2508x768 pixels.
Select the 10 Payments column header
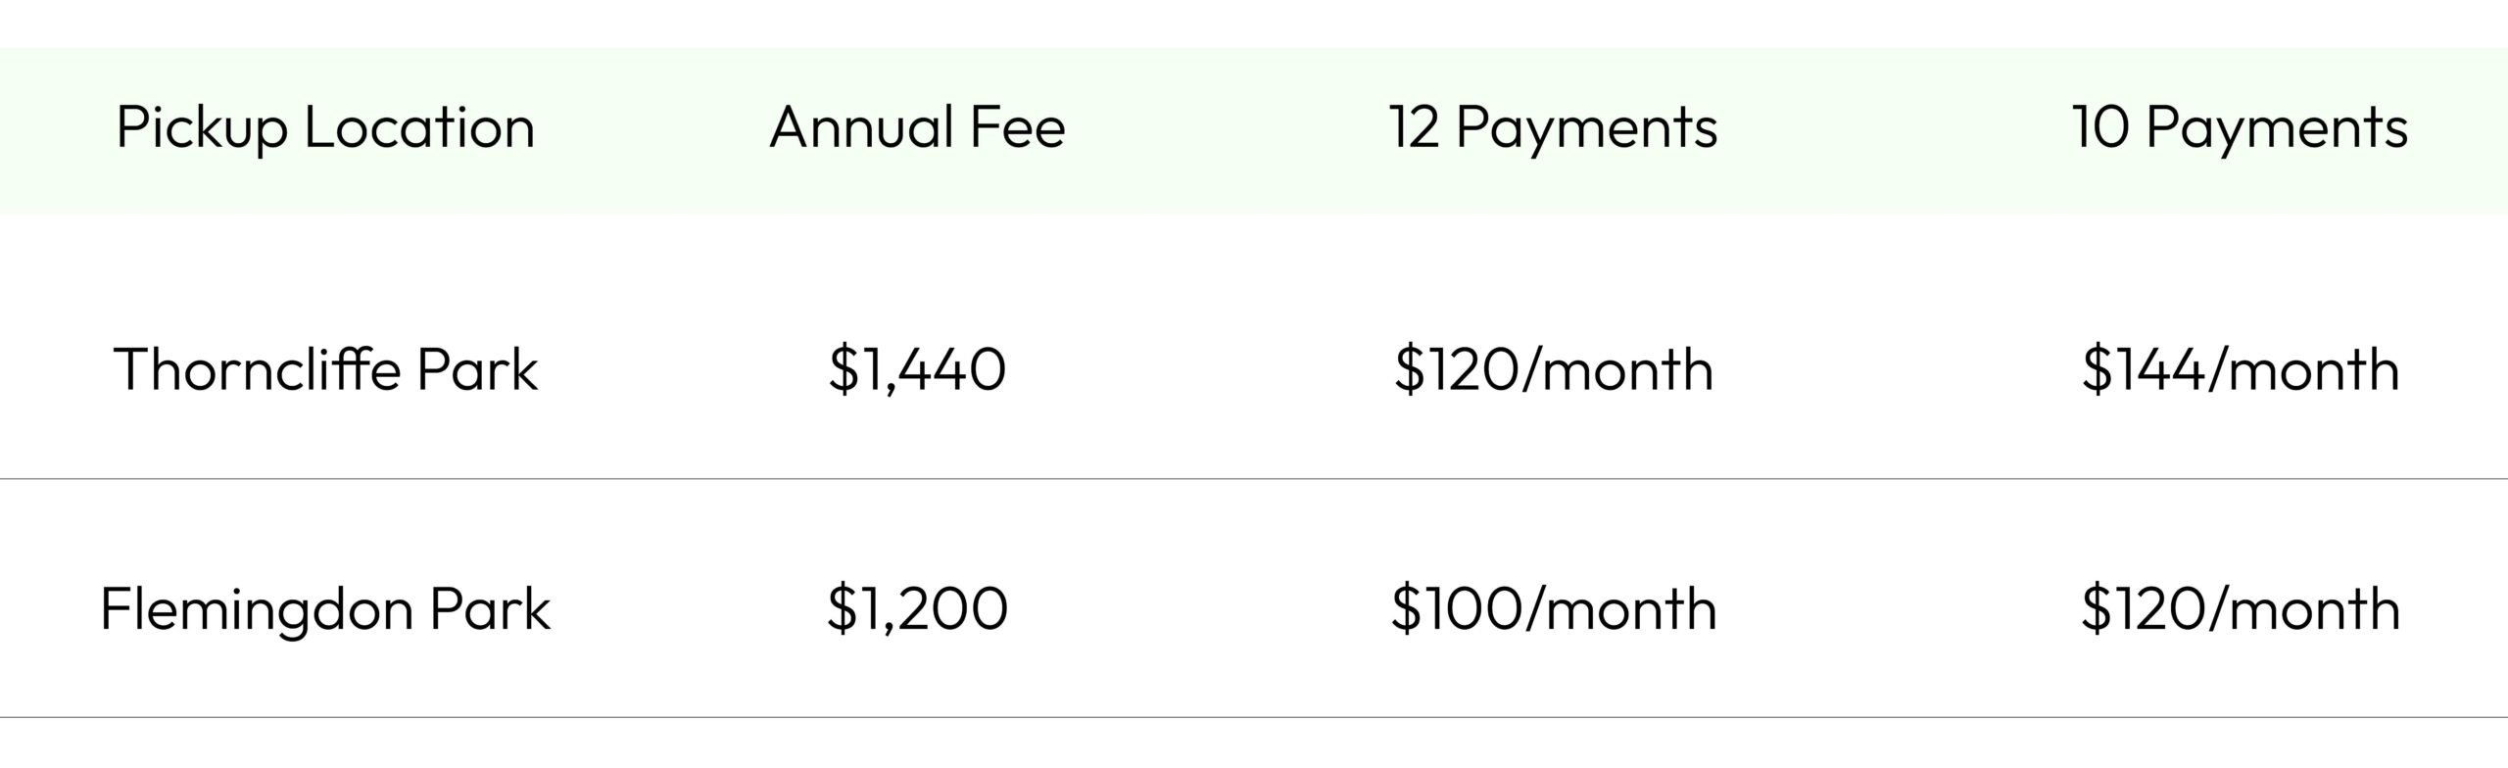[2240, 128]
